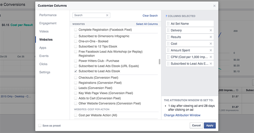The width and height of the screenshot is (254, 133).
Task: Click the Apply button
Action: (210, 126)
